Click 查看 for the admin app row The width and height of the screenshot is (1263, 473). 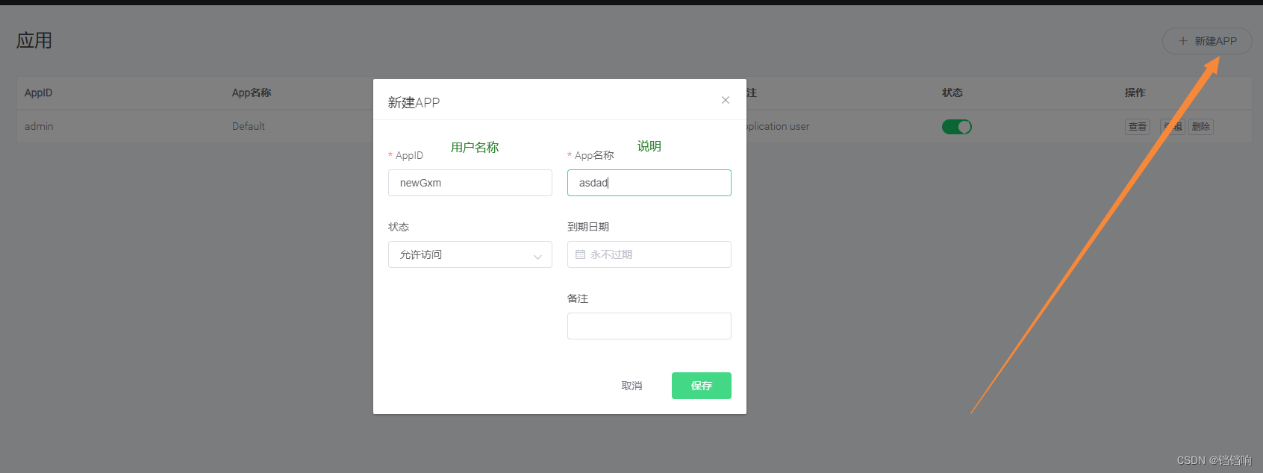click(1138, 127)
